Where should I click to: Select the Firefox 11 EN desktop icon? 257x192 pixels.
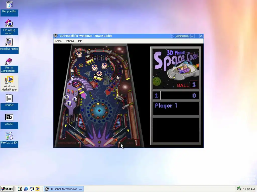point(9,139)
